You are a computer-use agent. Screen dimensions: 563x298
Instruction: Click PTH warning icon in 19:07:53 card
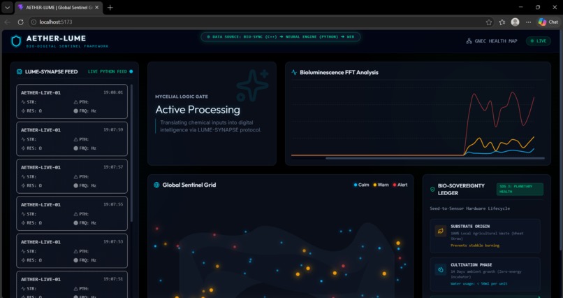(x=75, y=252)
